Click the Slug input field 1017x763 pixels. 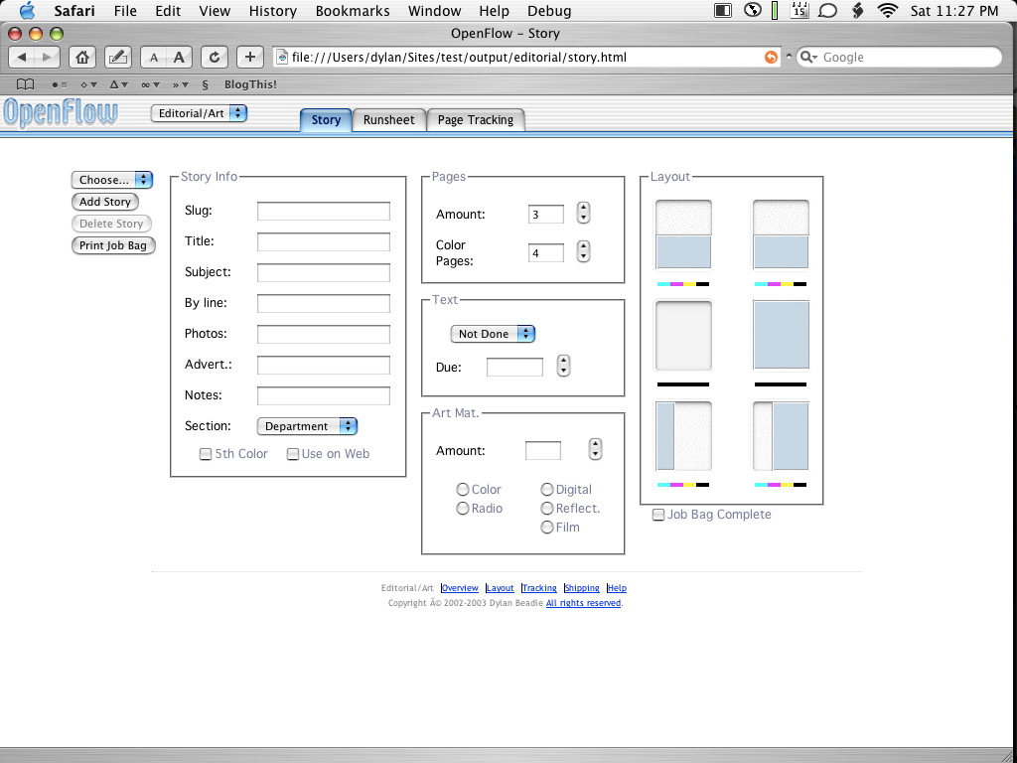(324, 211)
